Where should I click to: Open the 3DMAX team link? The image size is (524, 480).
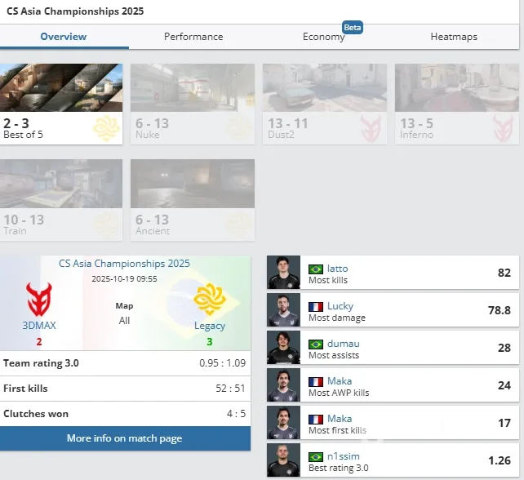39,326
